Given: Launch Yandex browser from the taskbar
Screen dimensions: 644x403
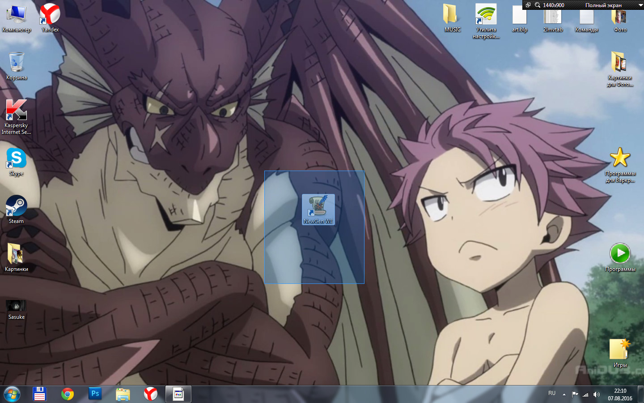Looking at the screenshot, I should pyautogui.click(x=151, y=394).
